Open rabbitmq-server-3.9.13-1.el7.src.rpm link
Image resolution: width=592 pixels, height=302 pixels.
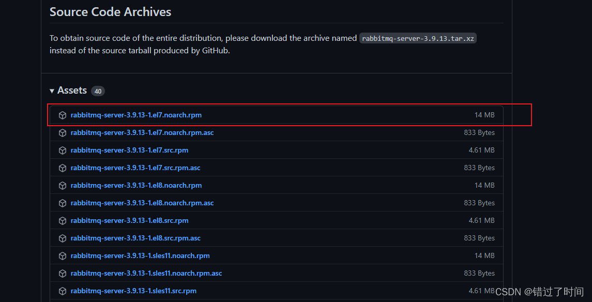pos(129,150)
